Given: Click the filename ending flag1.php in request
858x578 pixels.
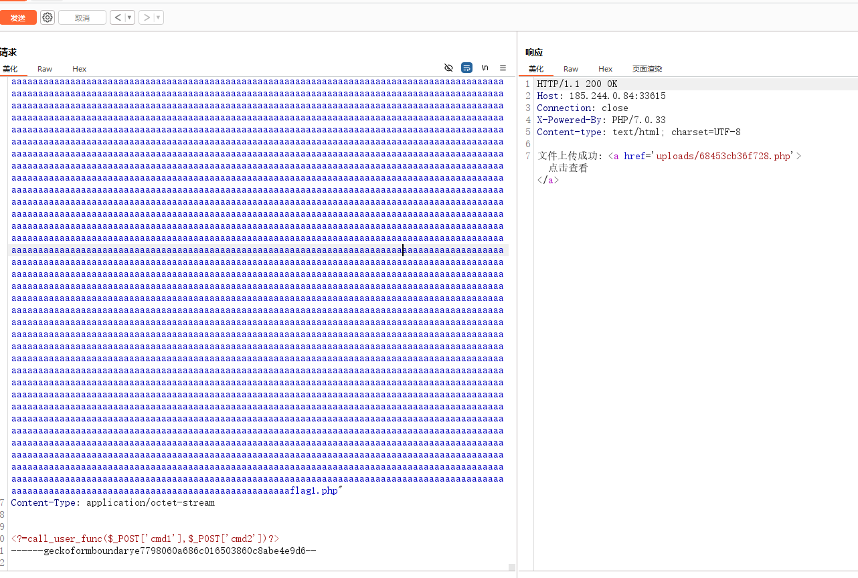Looking at the screenshot, I should point(314,491).
